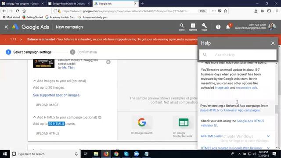Click the browser reload button
This screenshot has height=158, width=281.
click(x=18, y=11)
